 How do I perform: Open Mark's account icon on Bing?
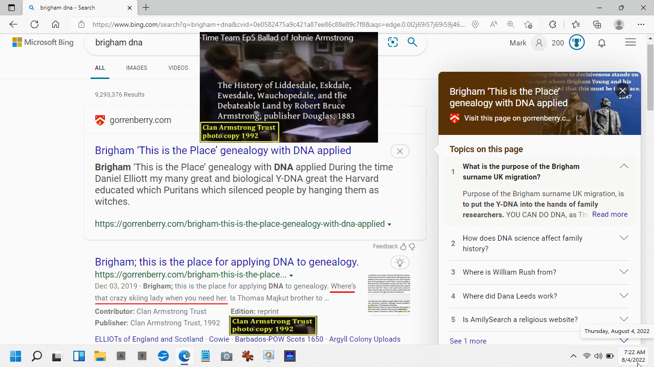pos(539,43)
